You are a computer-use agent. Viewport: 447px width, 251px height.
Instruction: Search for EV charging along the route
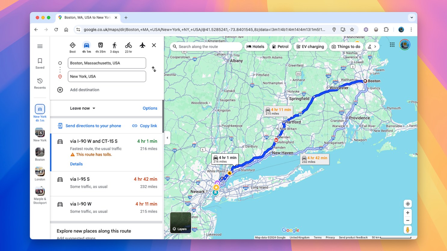tap(310, 47)
